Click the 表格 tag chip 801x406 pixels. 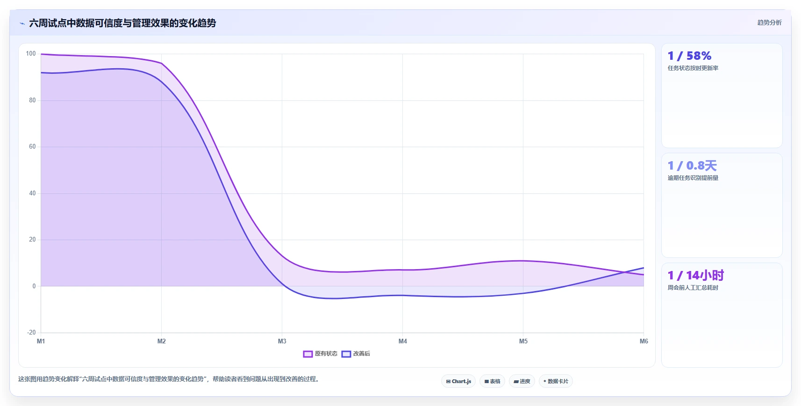(x=492, y=381)
